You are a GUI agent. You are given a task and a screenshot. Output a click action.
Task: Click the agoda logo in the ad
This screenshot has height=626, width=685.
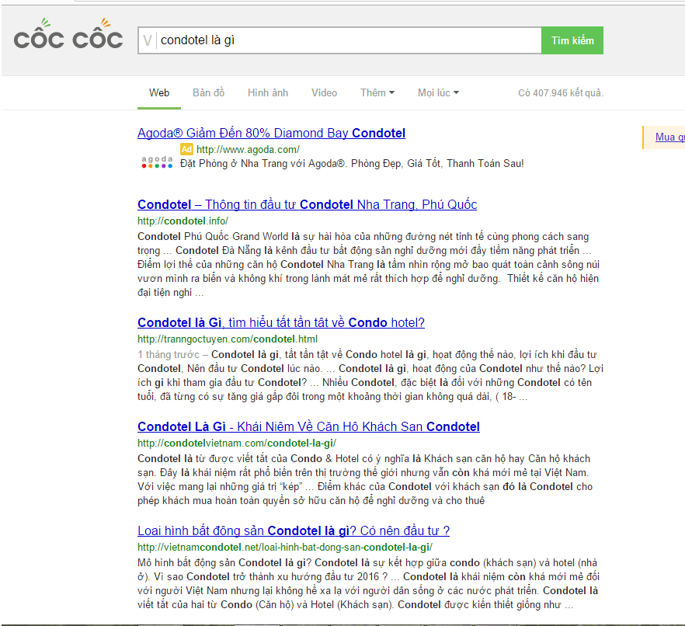point(157,162)
